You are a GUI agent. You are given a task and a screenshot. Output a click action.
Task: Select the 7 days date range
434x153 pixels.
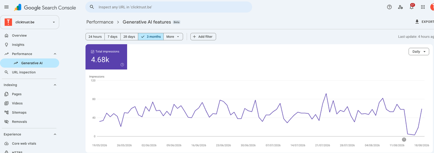point(112,37)
